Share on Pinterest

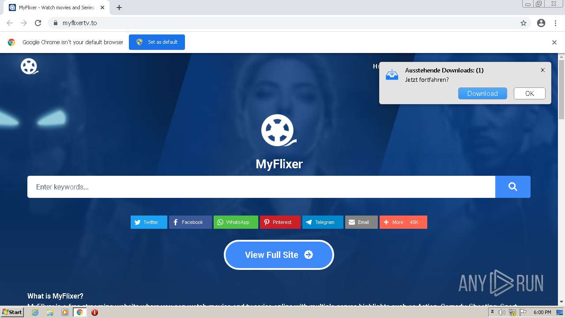click(x=280, y=222)
